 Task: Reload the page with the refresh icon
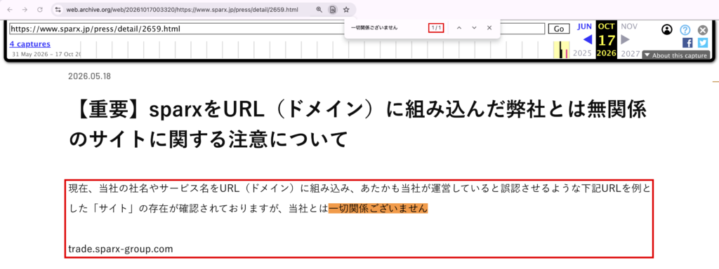(39, 9)
